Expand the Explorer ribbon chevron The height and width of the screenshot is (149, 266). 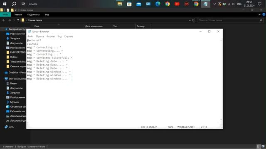pyautogui.click(x=259, y=14)
